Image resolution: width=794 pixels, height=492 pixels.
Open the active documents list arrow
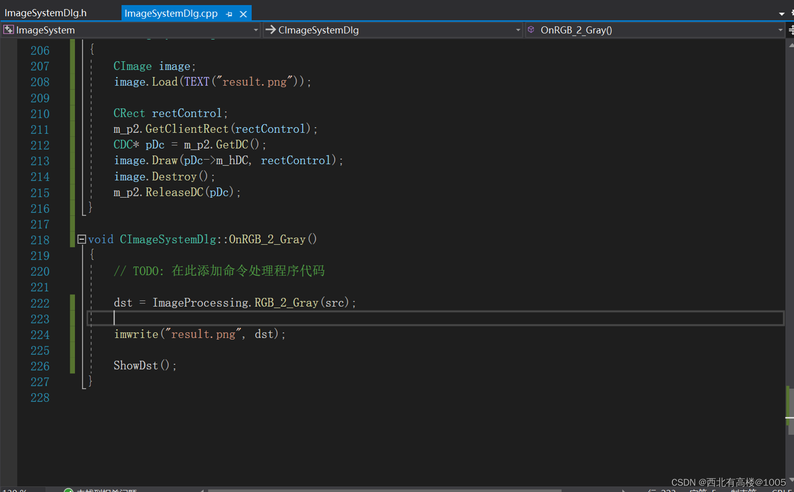click(781, 14)
